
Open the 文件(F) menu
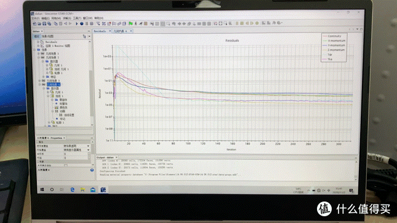(35, 18)
